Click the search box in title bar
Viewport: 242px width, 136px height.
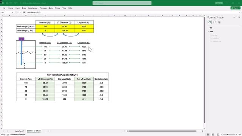point(122,3)
